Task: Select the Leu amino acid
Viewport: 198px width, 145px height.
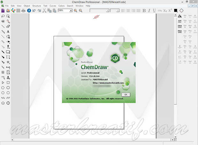Action: [190, 16]
